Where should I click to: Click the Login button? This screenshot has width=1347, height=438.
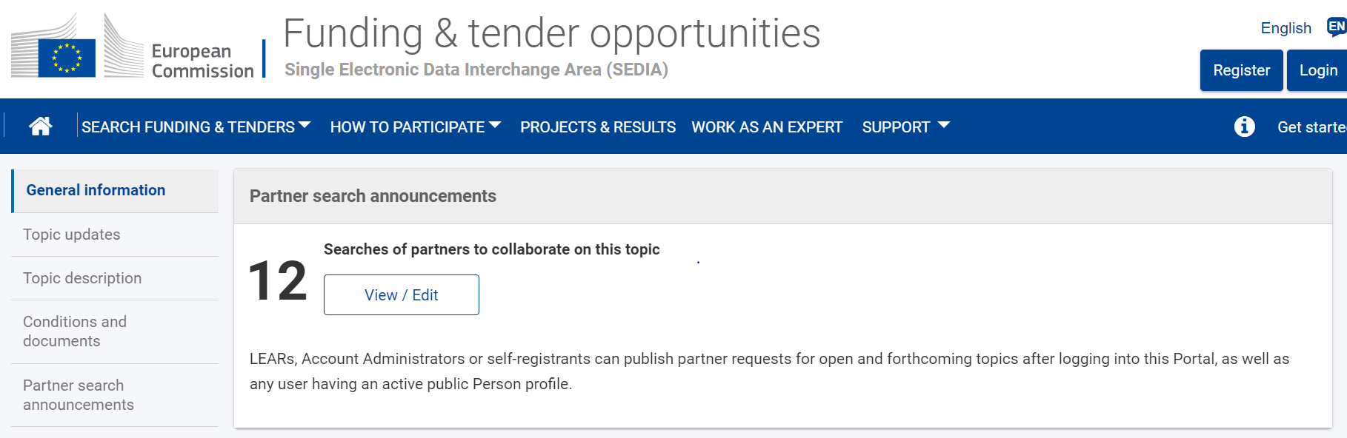[1318, 70]
